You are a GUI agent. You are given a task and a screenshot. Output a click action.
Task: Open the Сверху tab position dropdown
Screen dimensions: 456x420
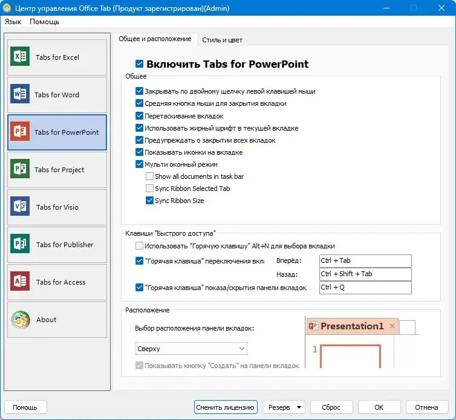coord(191,349)
